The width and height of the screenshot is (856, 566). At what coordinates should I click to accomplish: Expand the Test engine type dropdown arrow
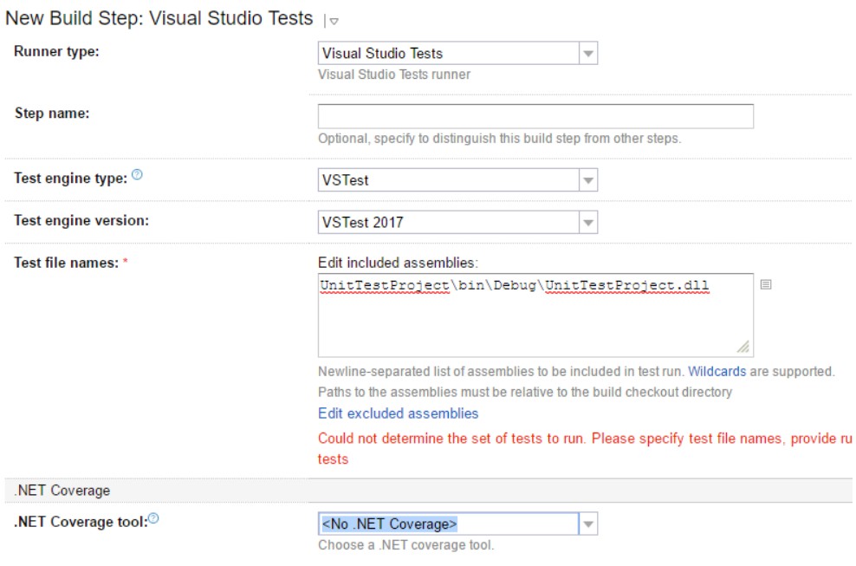(588, 180)
